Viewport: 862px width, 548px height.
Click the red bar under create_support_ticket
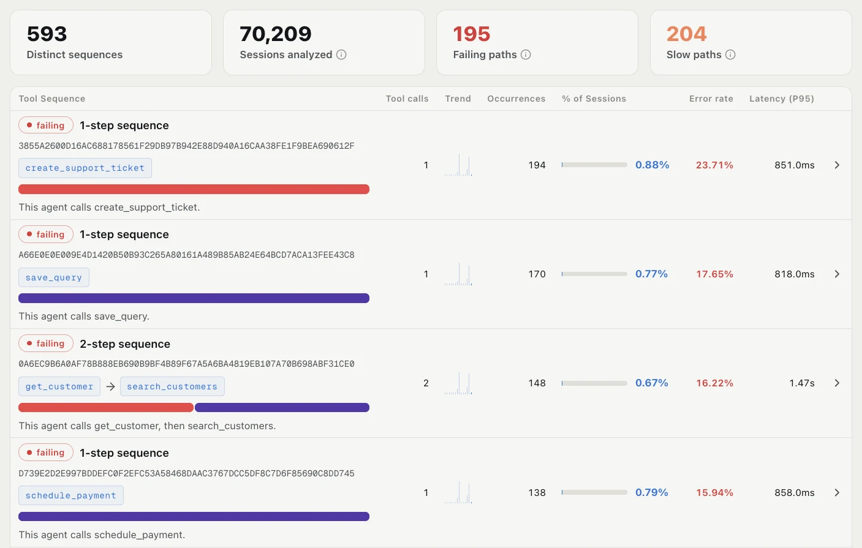pos(194,189)
